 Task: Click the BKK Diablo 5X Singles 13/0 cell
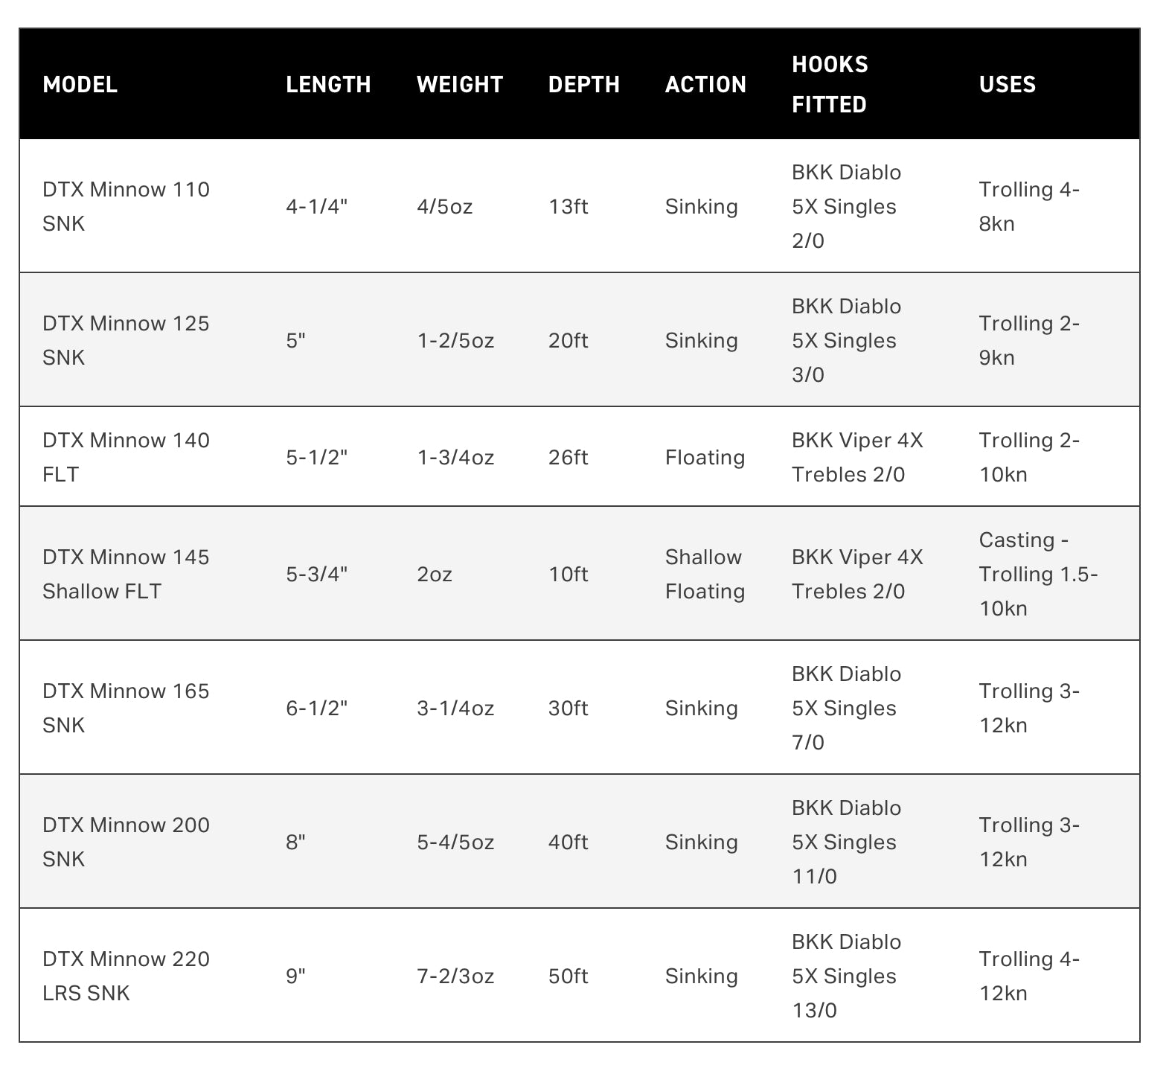pyautogui.click(x=846, y=976)
